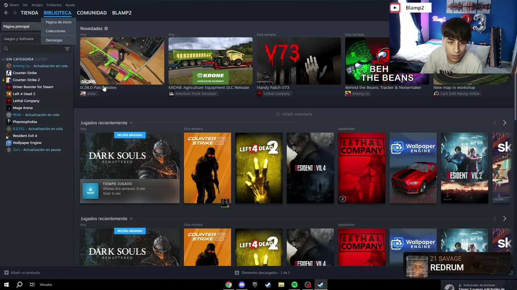Image resolution: width=517 pixels, height=290 pixels.
Task: Expand second Jugados recientemente shelf dropdown
Action: 131,219
